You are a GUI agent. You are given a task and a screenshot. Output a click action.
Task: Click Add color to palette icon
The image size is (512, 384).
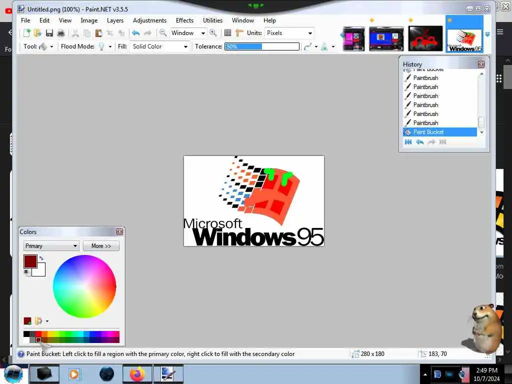pyautogui.click(x=27, y=321)
